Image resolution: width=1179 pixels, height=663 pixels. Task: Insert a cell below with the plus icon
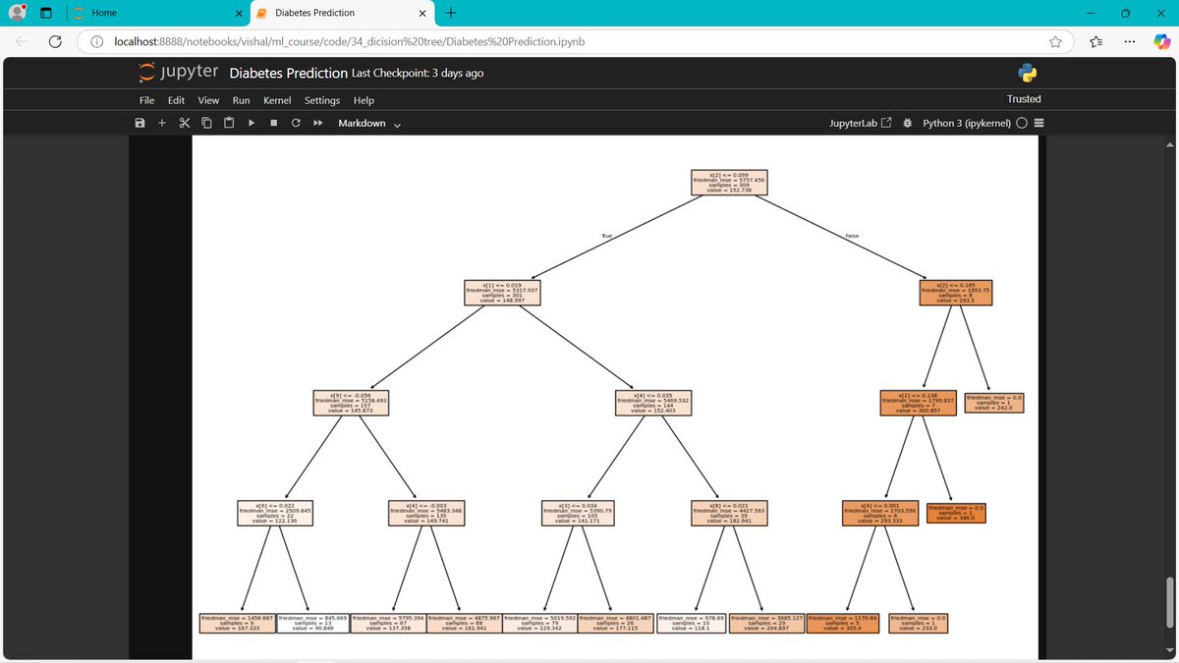(162, 123)
